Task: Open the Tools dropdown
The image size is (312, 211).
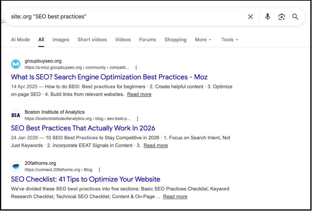Action: coord(229,40)
